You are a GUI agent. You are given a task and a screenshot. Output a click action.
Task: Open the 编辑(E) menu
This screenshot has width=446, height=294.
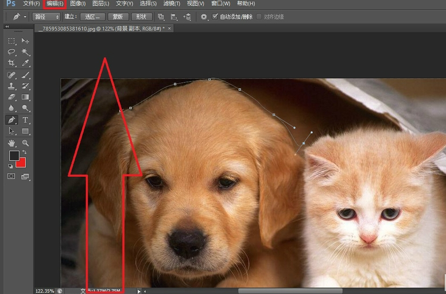[x=55, y=3]
